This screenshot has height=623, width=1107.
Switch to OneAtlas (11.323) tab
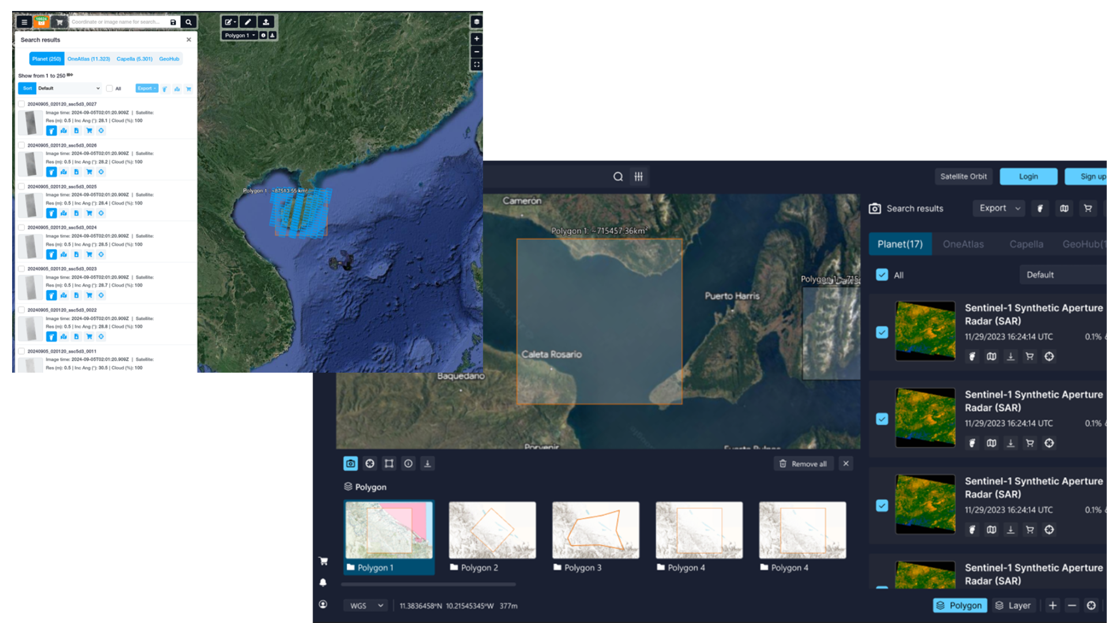click(x=88, y=59)
